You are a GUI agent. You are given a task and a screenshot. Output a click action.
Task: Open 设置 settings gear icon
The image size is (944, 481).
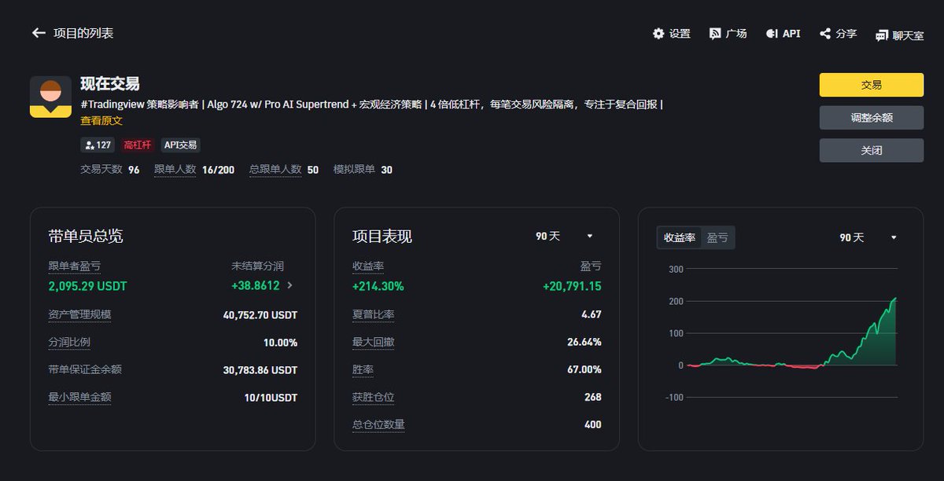(658, 34)
